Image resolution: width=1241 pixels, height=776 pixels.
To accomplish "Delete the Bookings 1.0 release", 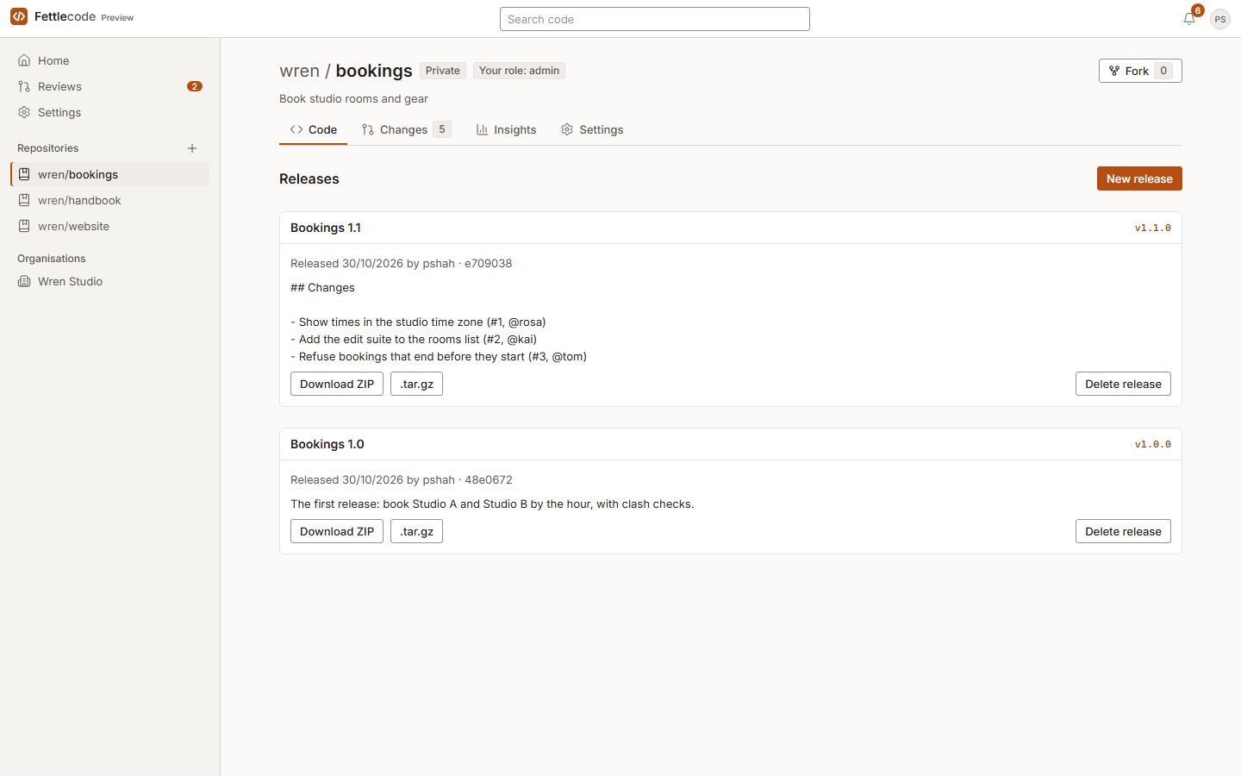I will click(1123, 531).
